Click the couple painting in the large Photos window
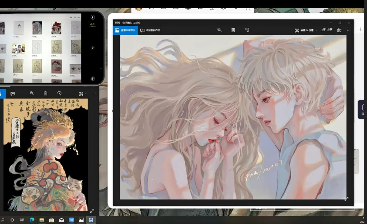The height and width of the screenshot is (224, 367). click(x=233, y=117)
